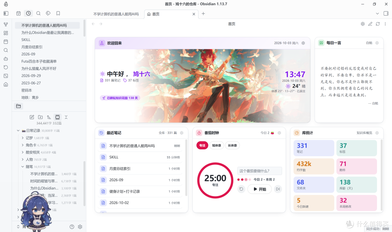This screenshot has height=232, width=392.
Task: Click the undo-style circular arrow ribbon icon
Action: pyautogui.click(x=6, y=67)
